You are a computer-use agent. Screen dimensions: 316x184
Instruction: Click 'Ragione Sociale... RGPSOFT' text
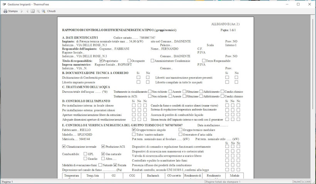point(113,65)
